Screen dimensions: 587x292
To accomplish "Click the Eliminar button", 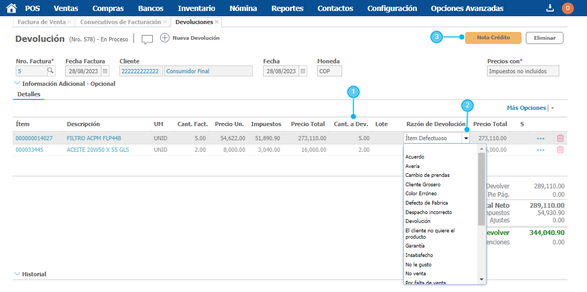I will tap(544, 38).
